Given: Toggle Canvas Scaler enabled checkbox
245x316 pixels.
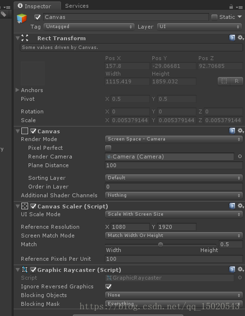Looking at the screenshot, I should (33, 206).
